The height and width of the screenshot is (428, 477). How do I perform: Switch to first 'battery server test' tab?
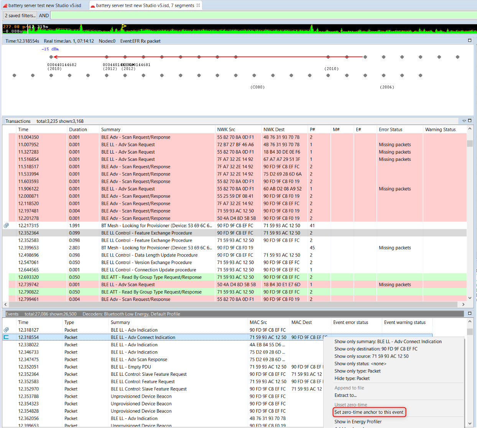point(44,5)
